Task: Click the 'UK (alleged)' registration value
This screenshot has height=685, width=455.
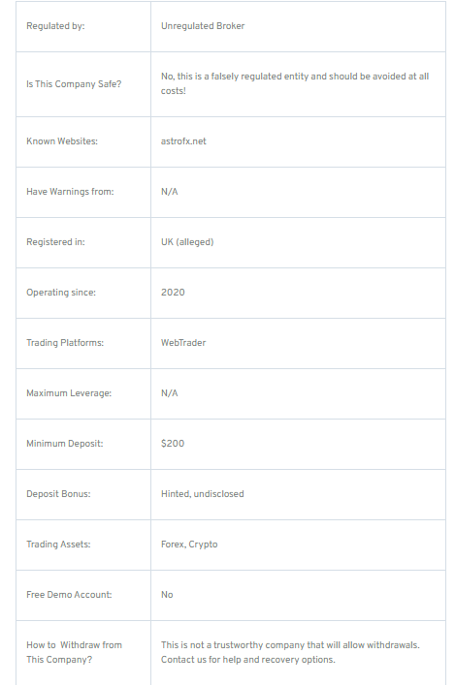Action: tap(187, 242)
